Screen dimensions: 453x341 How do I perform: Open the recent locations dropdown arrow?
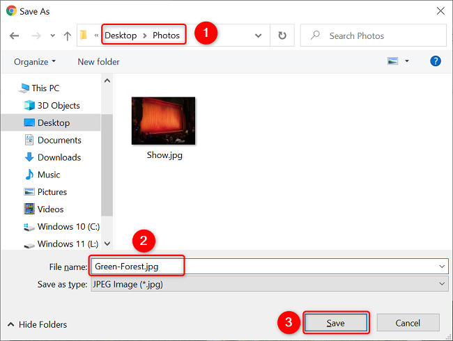coord(52,35)
